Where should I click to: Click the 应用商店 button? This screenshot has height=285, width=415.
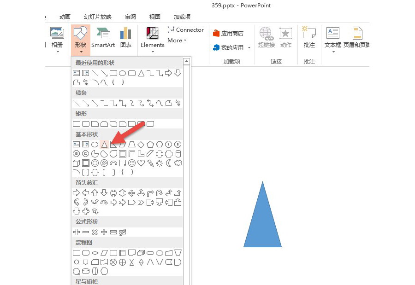pos(228,33)
